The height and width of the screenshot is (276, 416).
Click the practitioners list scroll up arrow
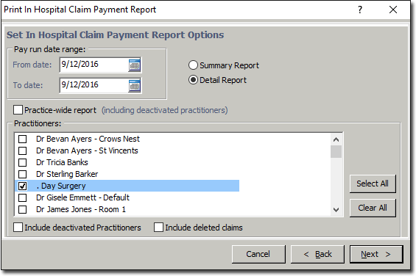pyautogui.click(x=336, y=139)
